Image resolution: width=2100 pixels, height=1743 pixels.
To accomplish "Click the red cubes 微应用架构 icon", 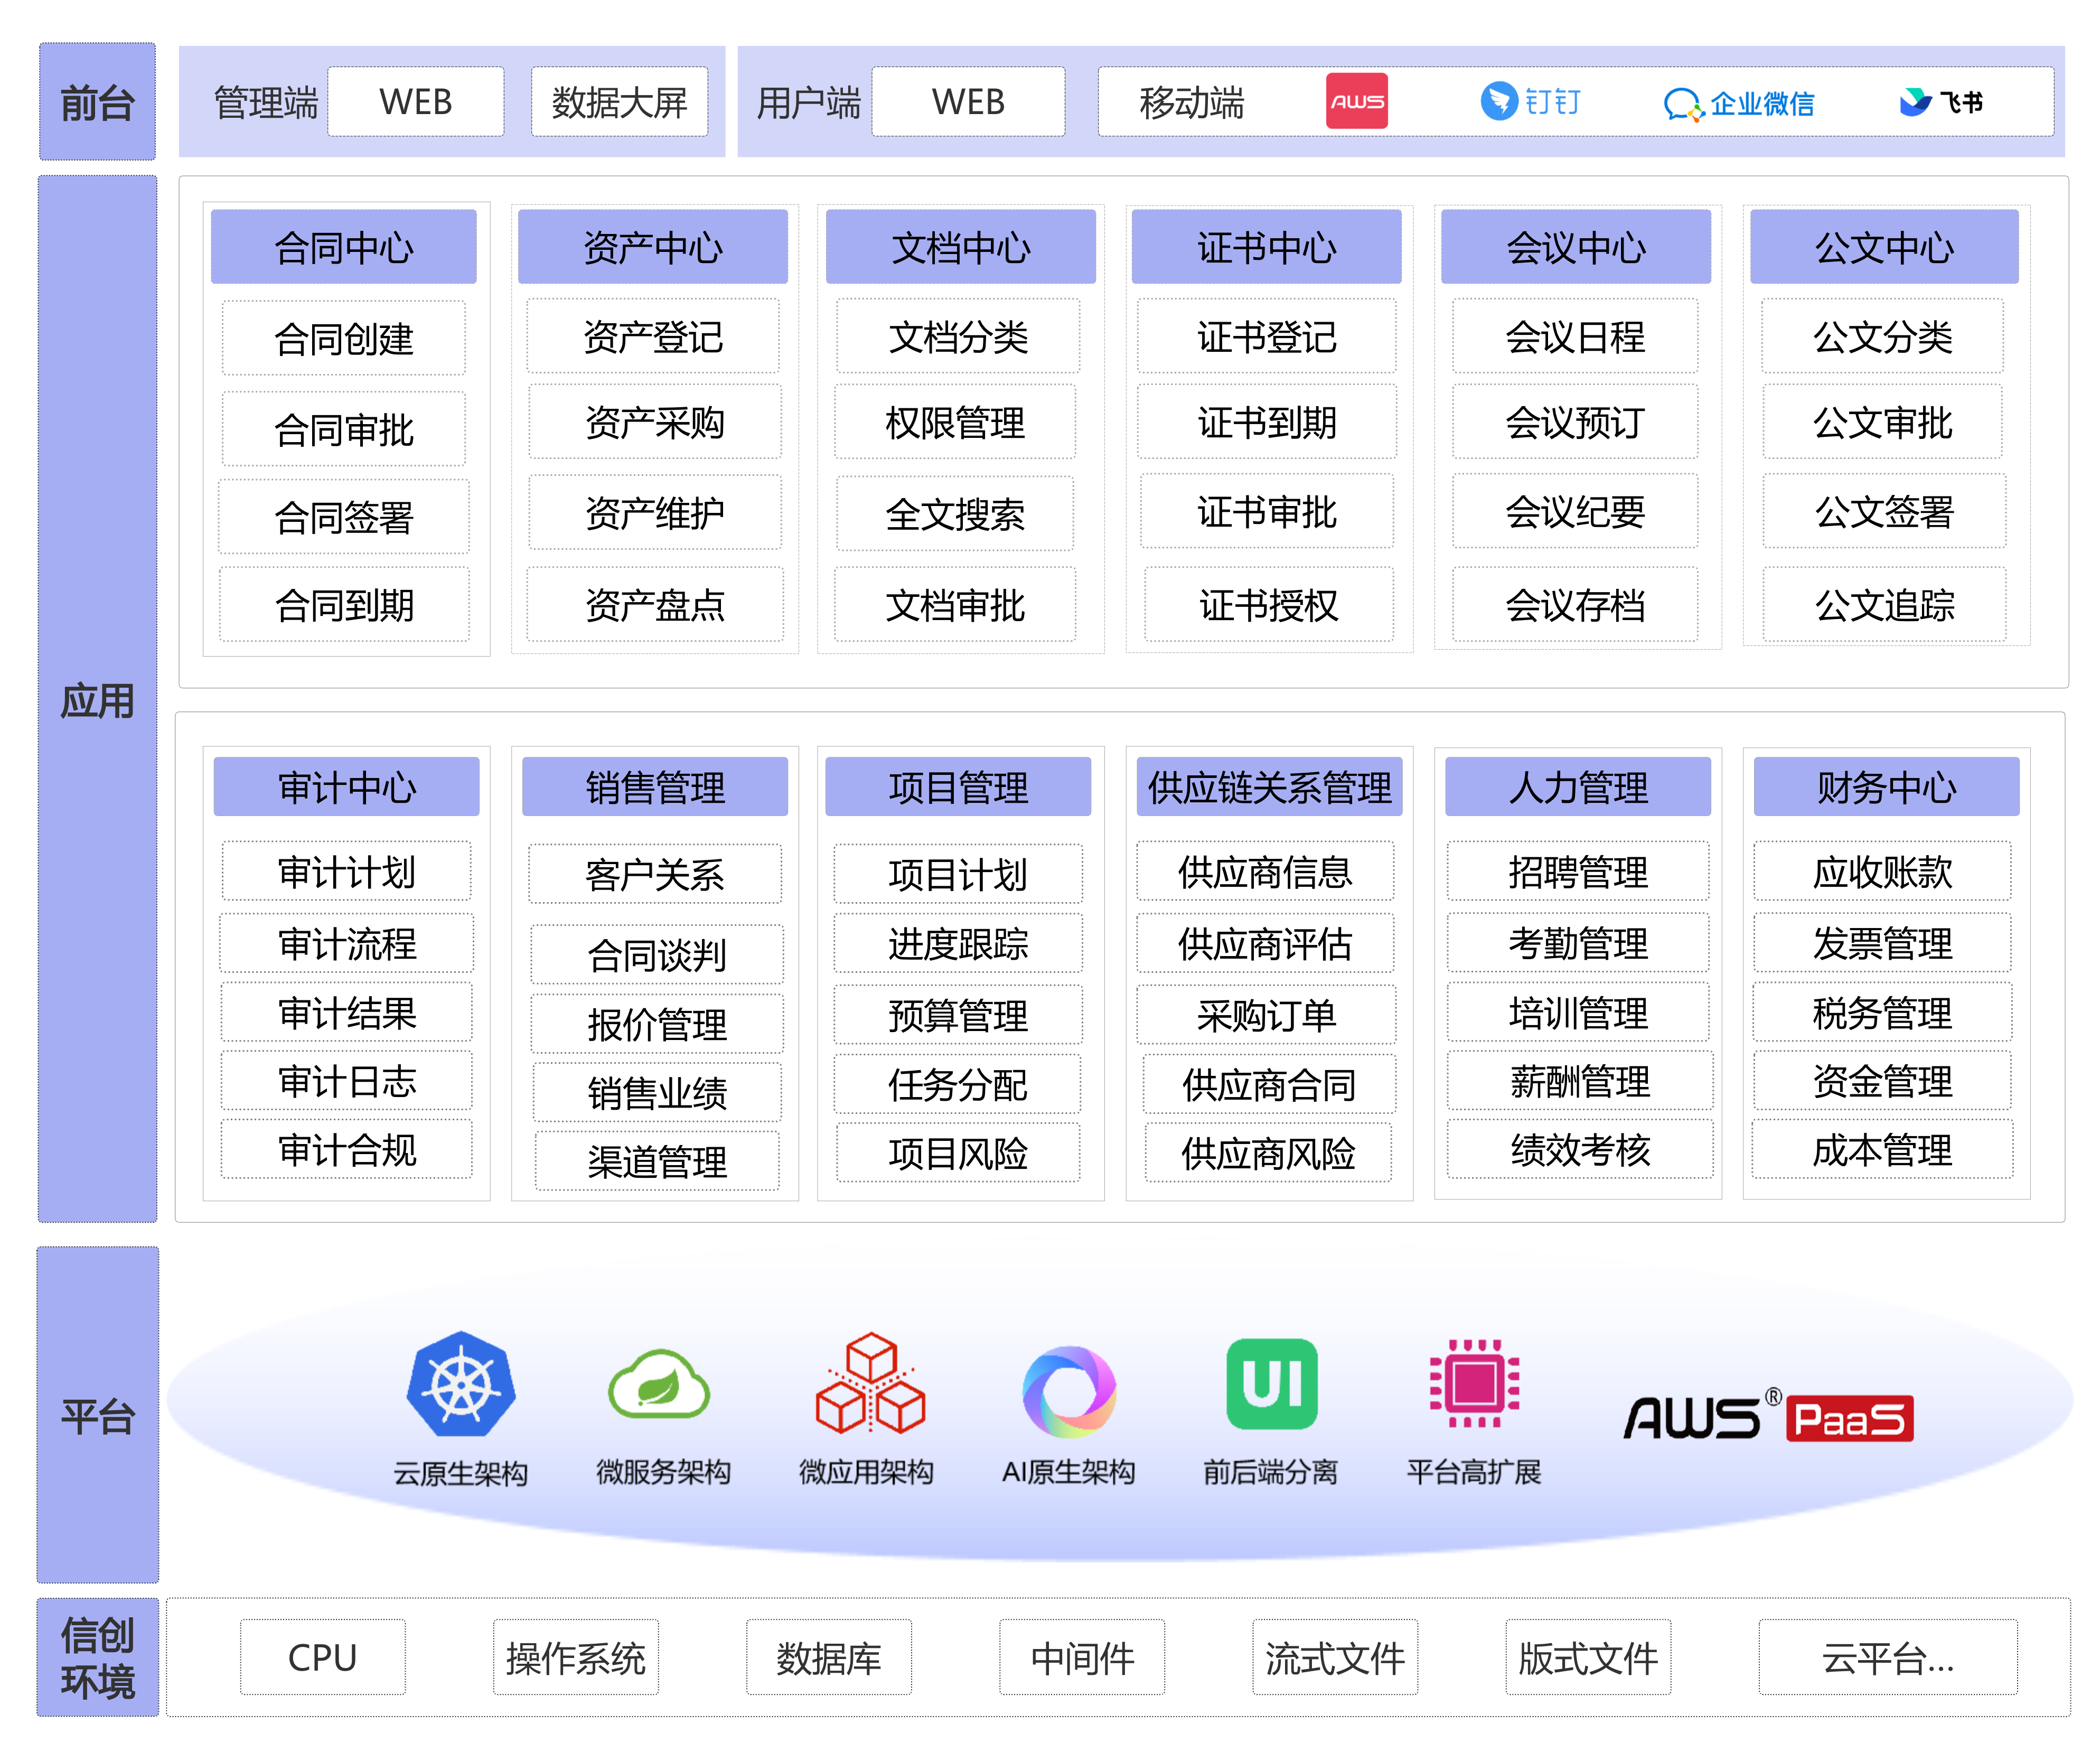I will 870,1383.
